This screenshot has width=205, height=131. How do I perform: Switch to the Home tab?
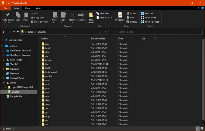[16, 8]
